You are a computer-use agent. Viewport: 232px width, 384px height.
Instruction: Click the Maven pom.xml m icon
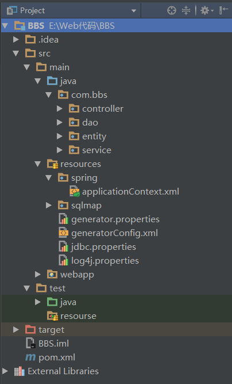tap(30, 358)
